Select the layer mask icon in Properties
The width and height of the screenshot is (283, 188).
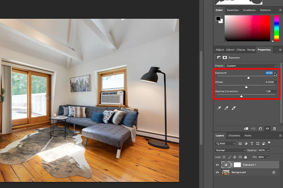[225, 58]
